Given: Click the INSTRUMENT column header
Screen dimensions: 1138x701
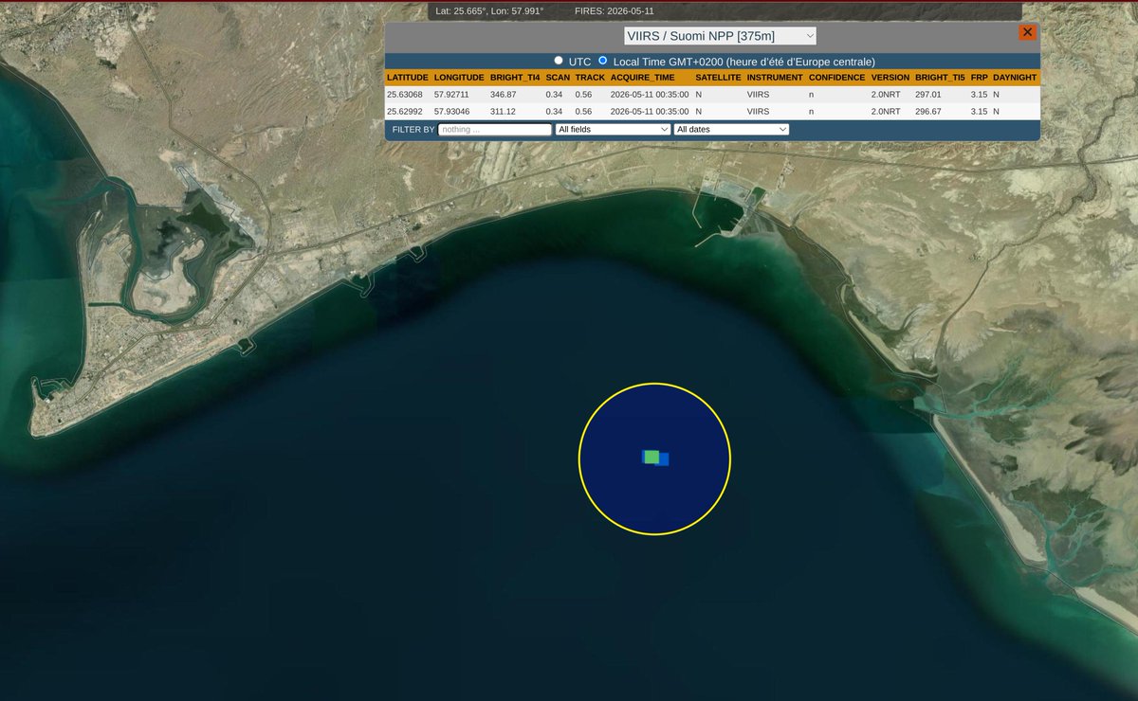Looking at the screenshot, I should tap(775, 77).
